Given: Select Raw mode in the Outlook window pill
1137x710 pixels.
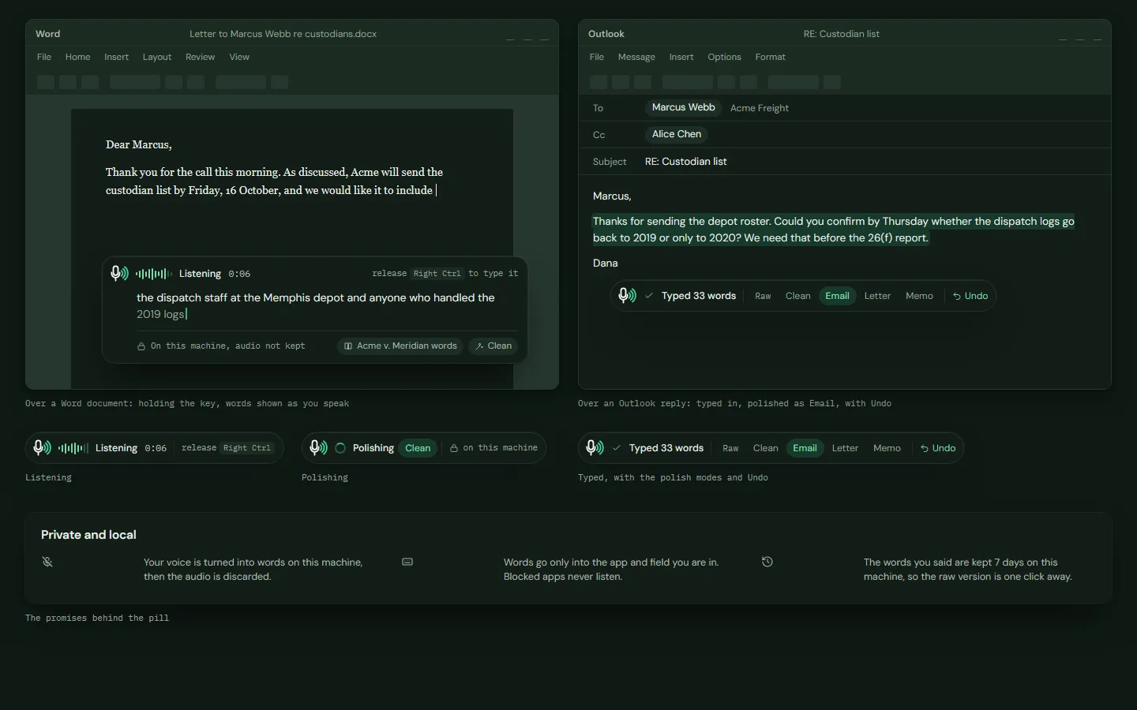Looking at the screenshot, I should tap(763, 296).
